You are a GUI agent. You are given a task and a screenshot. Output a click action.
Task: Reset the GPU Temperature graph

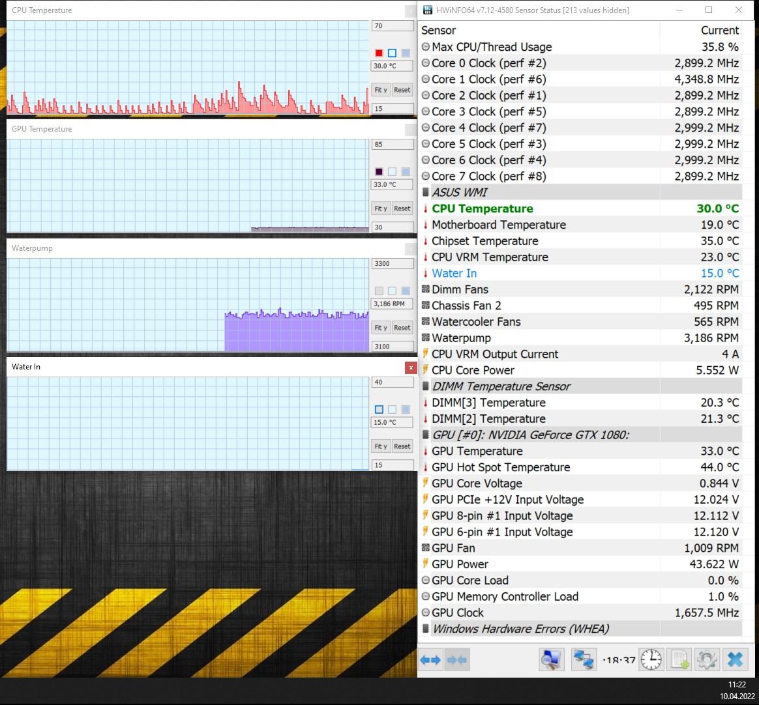(402, 209)
